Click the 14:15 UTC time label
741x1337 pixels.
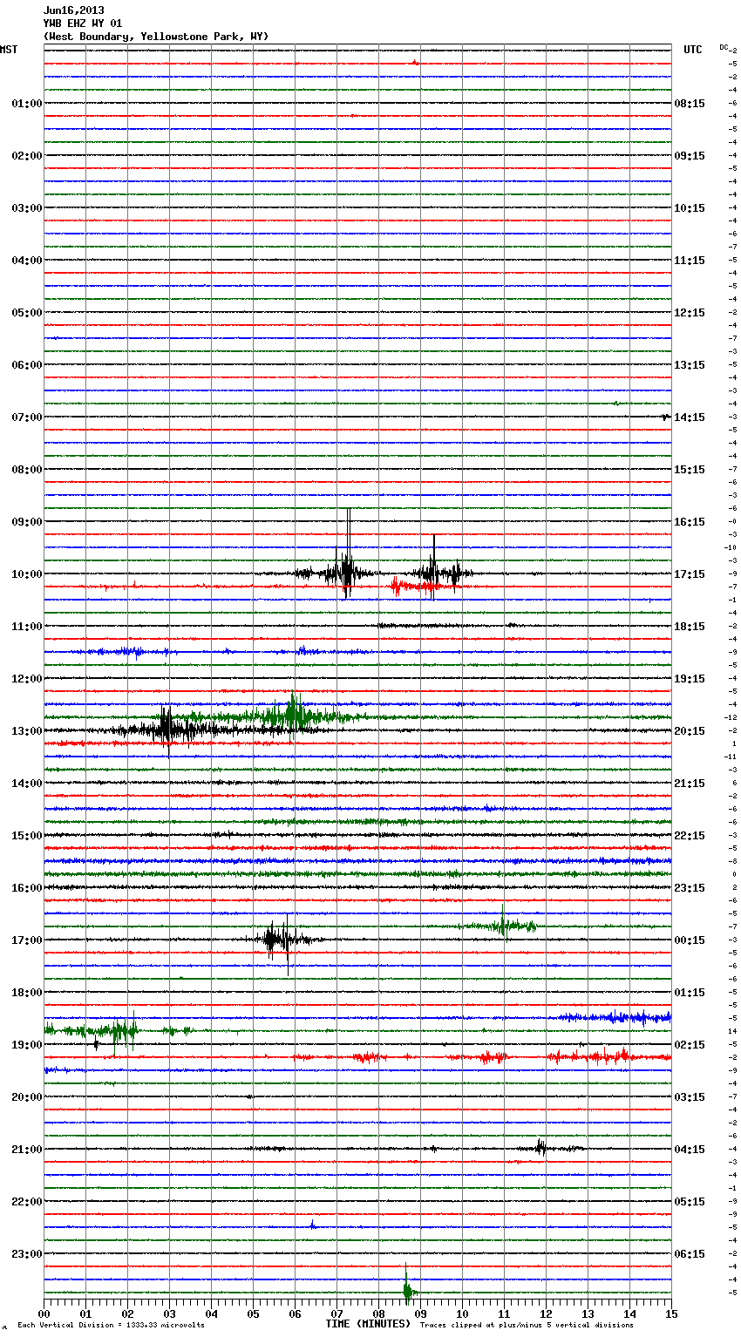pos(690,417)
